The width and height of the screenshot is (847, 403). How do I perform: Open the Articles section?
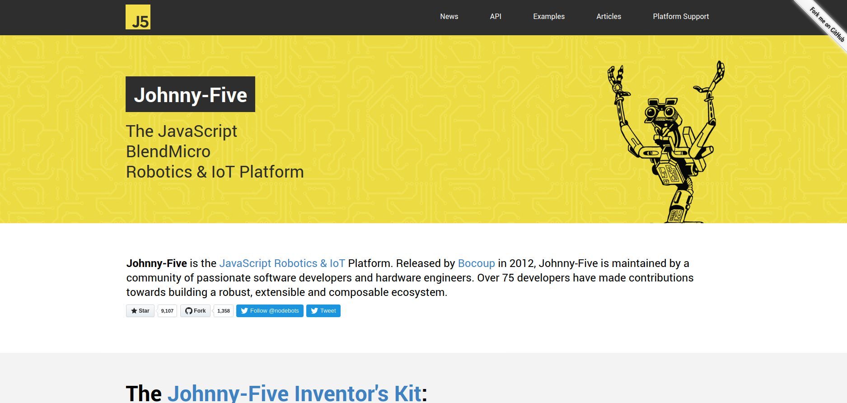point(608,16)
